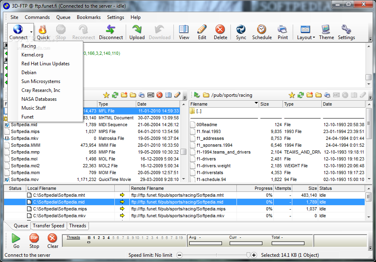Click remote panel print icon
The height and width of the screenshot is (262, 376).
(x=327, y=95)
